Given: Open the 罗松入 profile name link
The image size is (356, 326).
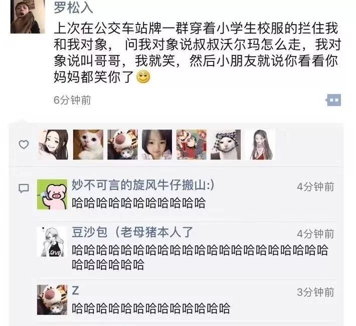Looking at the screenshot, I should [73, 7].
